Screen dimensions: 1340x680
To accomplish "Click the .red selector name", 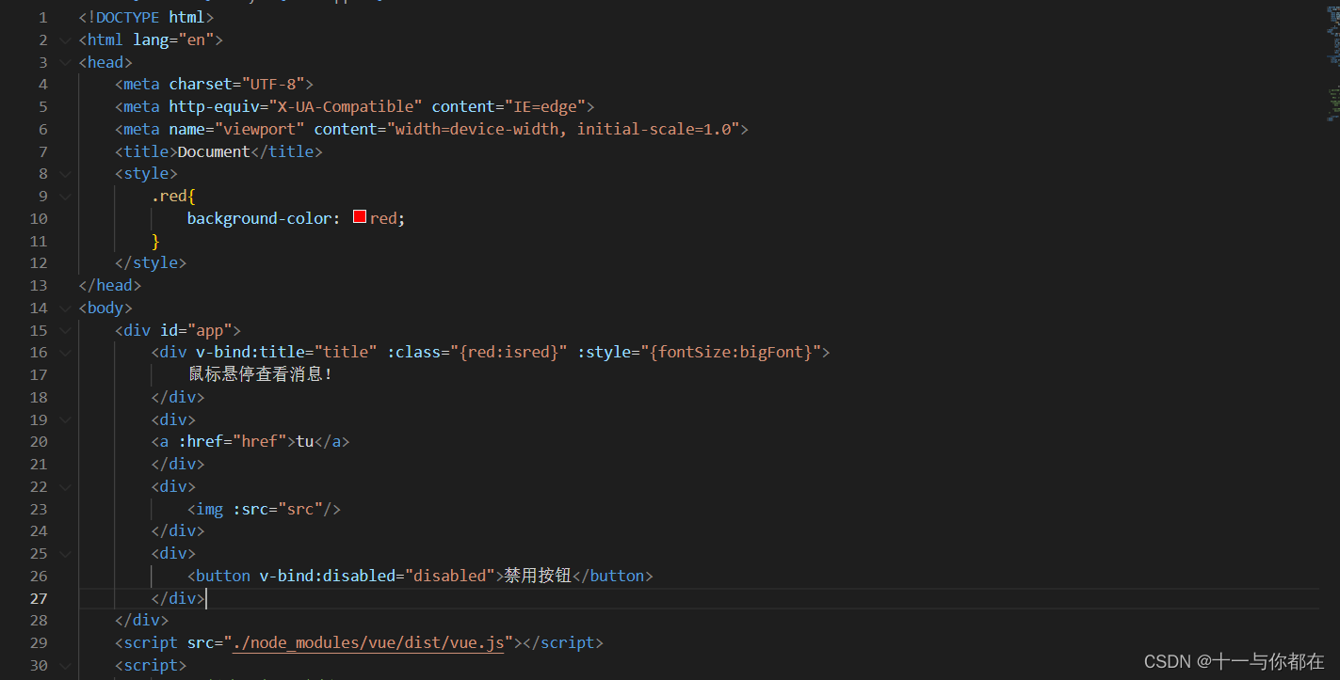I will (170, 197).
